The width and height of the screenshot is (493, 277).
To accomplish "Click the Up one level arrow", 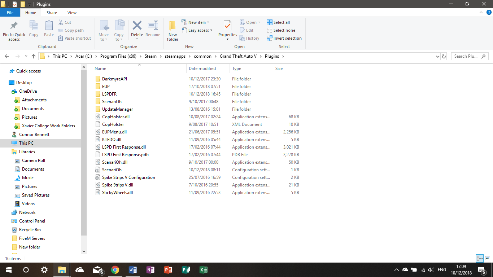I will click(x=34, y=56).
